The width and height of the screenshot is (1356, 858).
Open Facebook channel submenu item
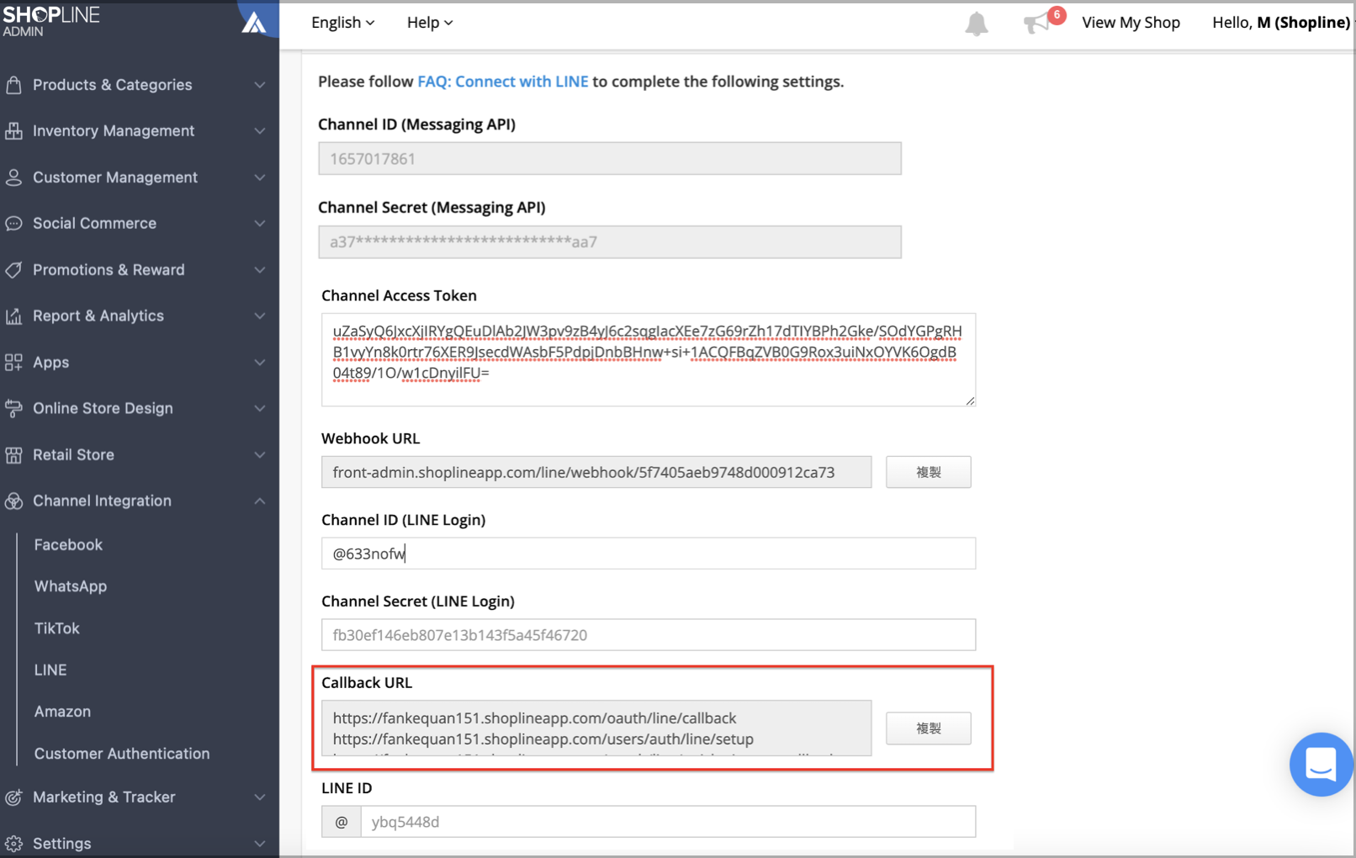(68, 545)
